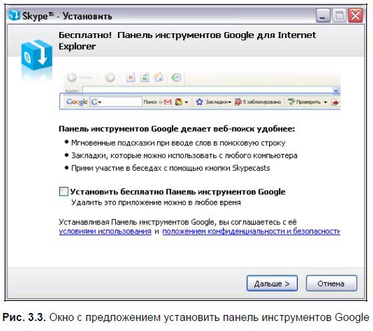Expand the Закладки dropdown arrow
The image size is (373, 331).
coord(230,103)
